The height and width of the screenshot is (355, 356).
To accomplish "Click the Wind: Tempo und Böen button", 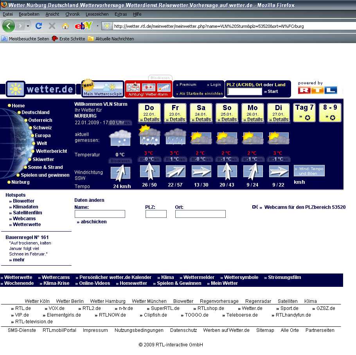I will (x=309, y=171).
